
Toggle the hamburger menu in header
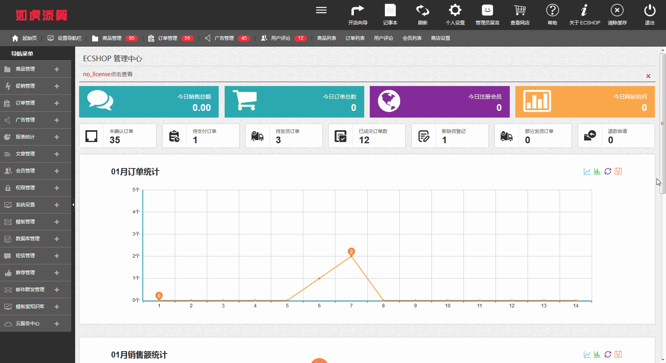coord(321,10)
